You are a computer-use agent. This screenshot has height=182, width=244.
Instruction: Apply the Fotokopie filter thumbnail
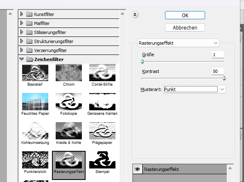pos(69,102)
